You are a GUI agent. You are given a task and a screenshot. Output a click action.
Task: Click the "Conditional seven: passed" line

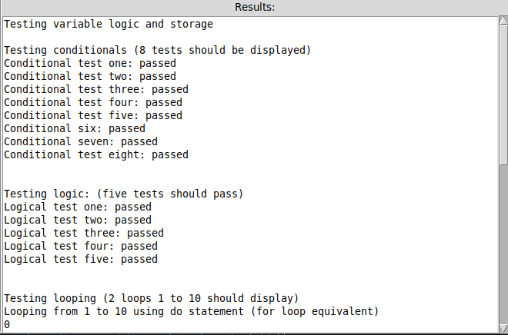(x=81, y=141)
